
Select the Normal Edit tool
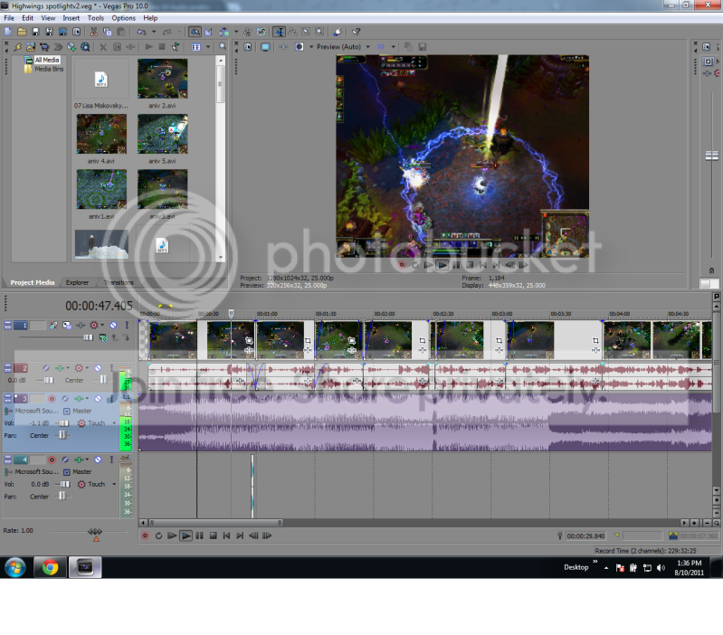(x=279, y=32)
